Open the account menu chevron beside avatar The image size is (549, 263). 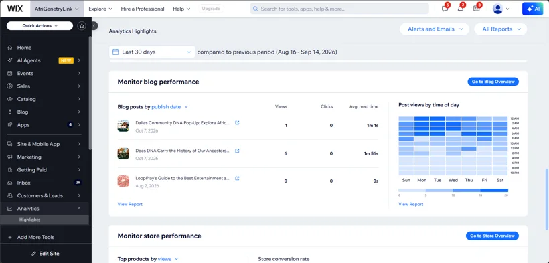[x=507, y=9]
